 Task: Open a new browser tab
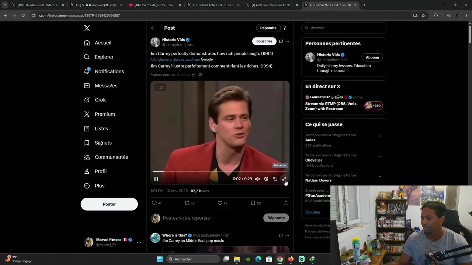tap(364, 5)
